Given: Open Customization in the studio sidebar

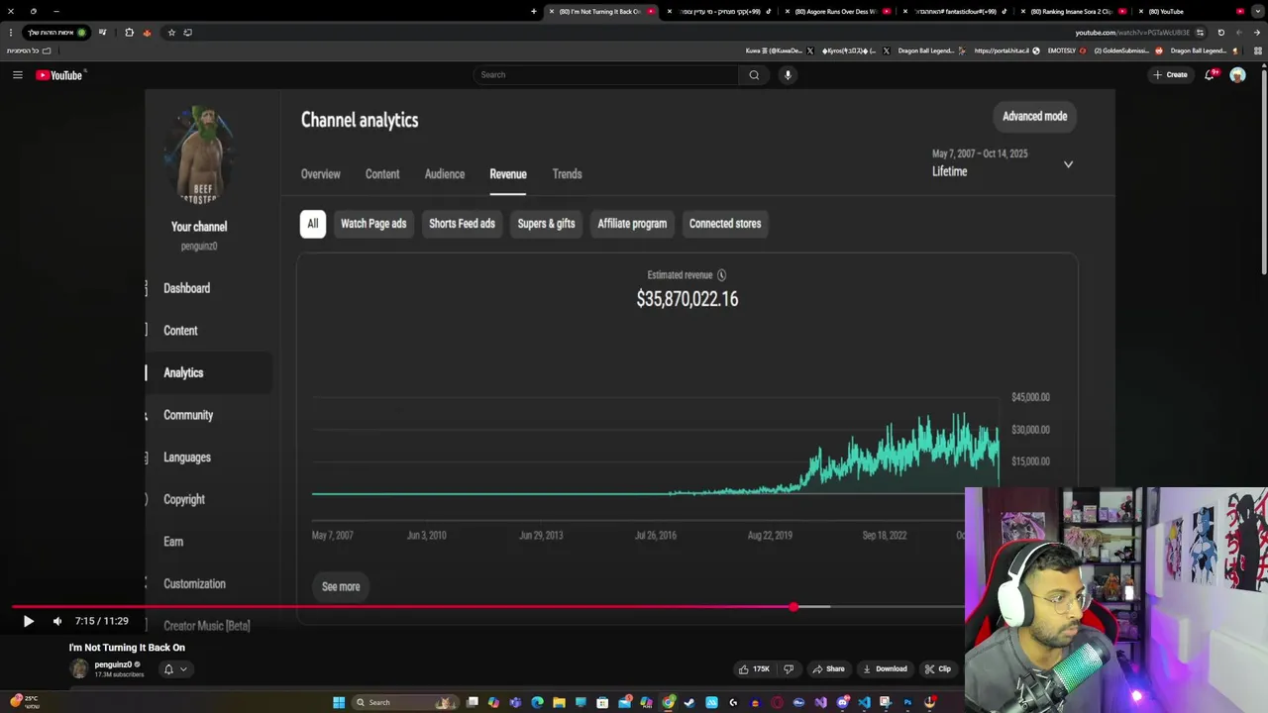Looking at the screenshot, I should [x=194, y=584].
